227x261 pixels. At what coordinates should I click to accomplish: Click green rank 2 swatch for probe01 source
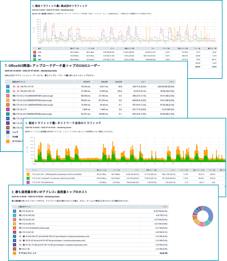[28, 178]
